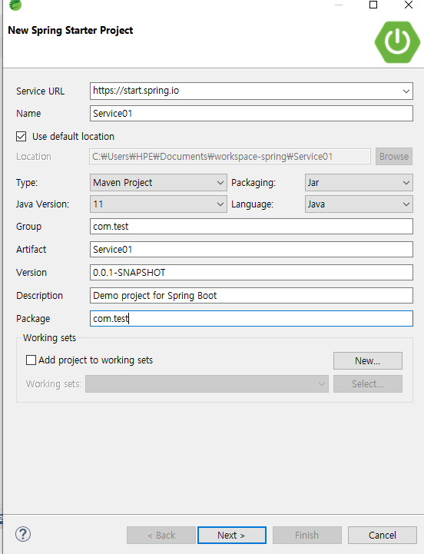
Task: Click the Spring Boot power logo
Action: click(x=398, y=42)
